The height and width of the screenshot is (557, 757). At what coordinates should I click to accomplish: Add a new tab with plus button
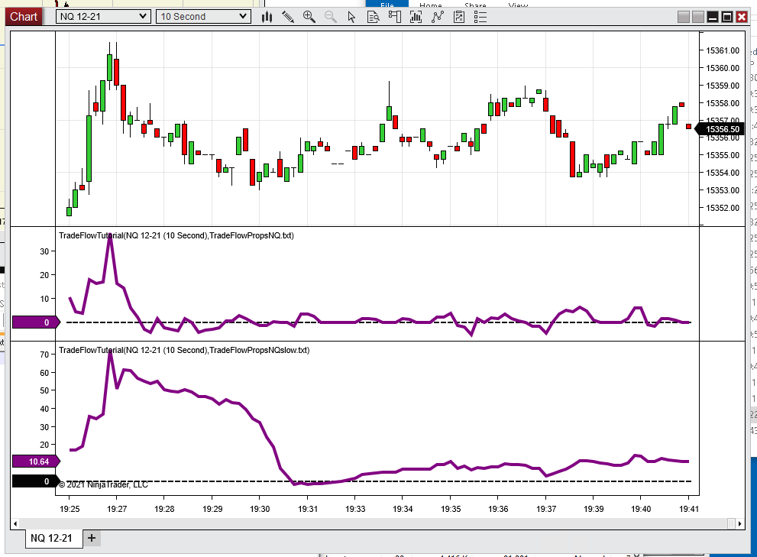point(92,538)
